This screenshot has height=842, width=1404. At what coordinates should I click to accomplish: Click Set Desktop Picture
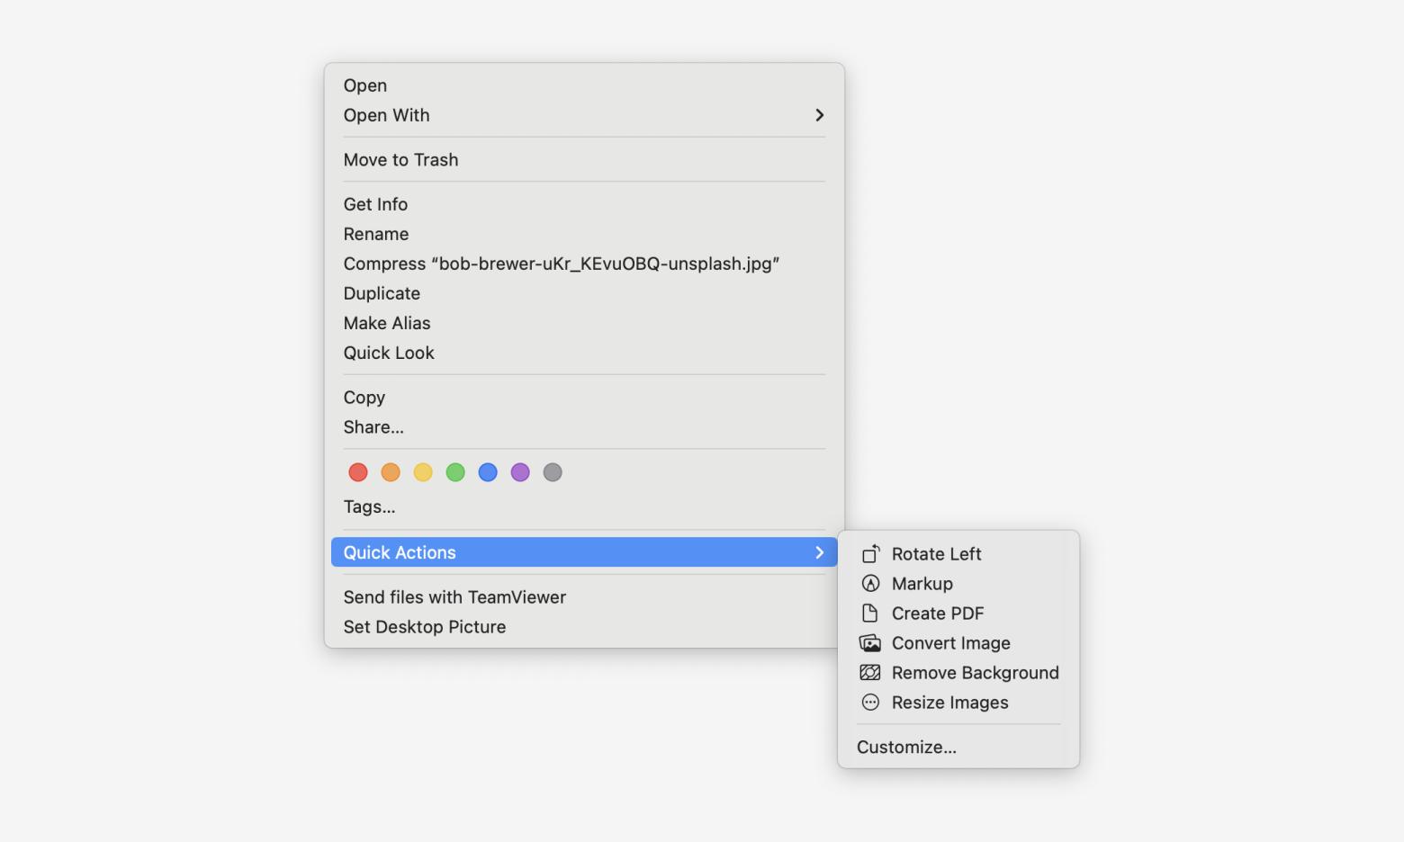tap(425, 627)
